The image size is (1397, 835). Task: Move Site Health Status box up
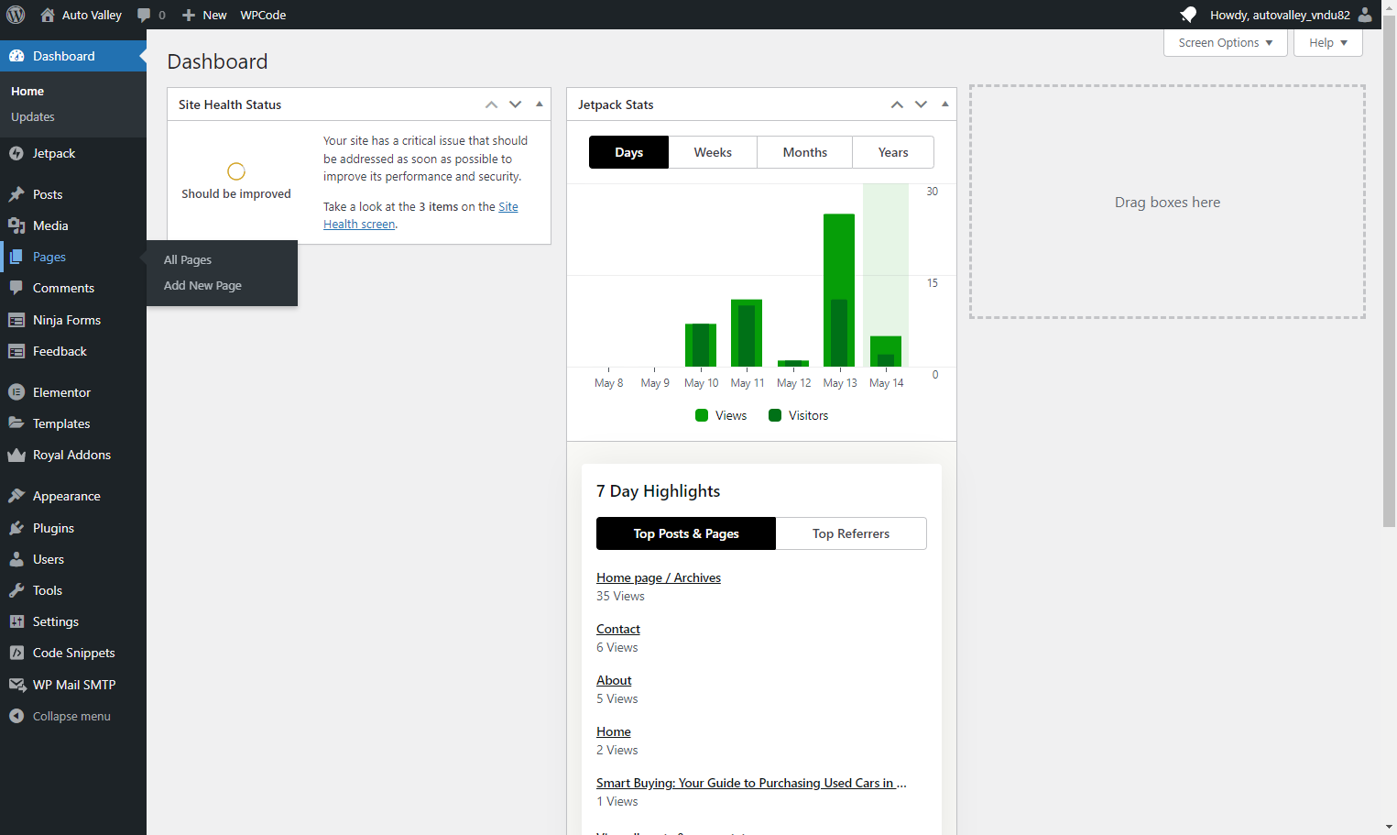[x=492, y=104]
